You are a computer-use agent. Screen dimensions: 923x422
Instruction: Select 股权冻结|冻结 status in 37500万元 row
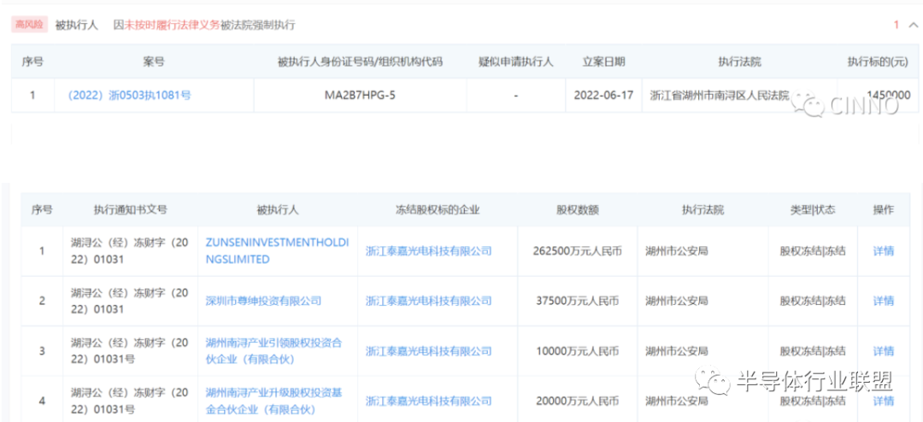[813, 301]
